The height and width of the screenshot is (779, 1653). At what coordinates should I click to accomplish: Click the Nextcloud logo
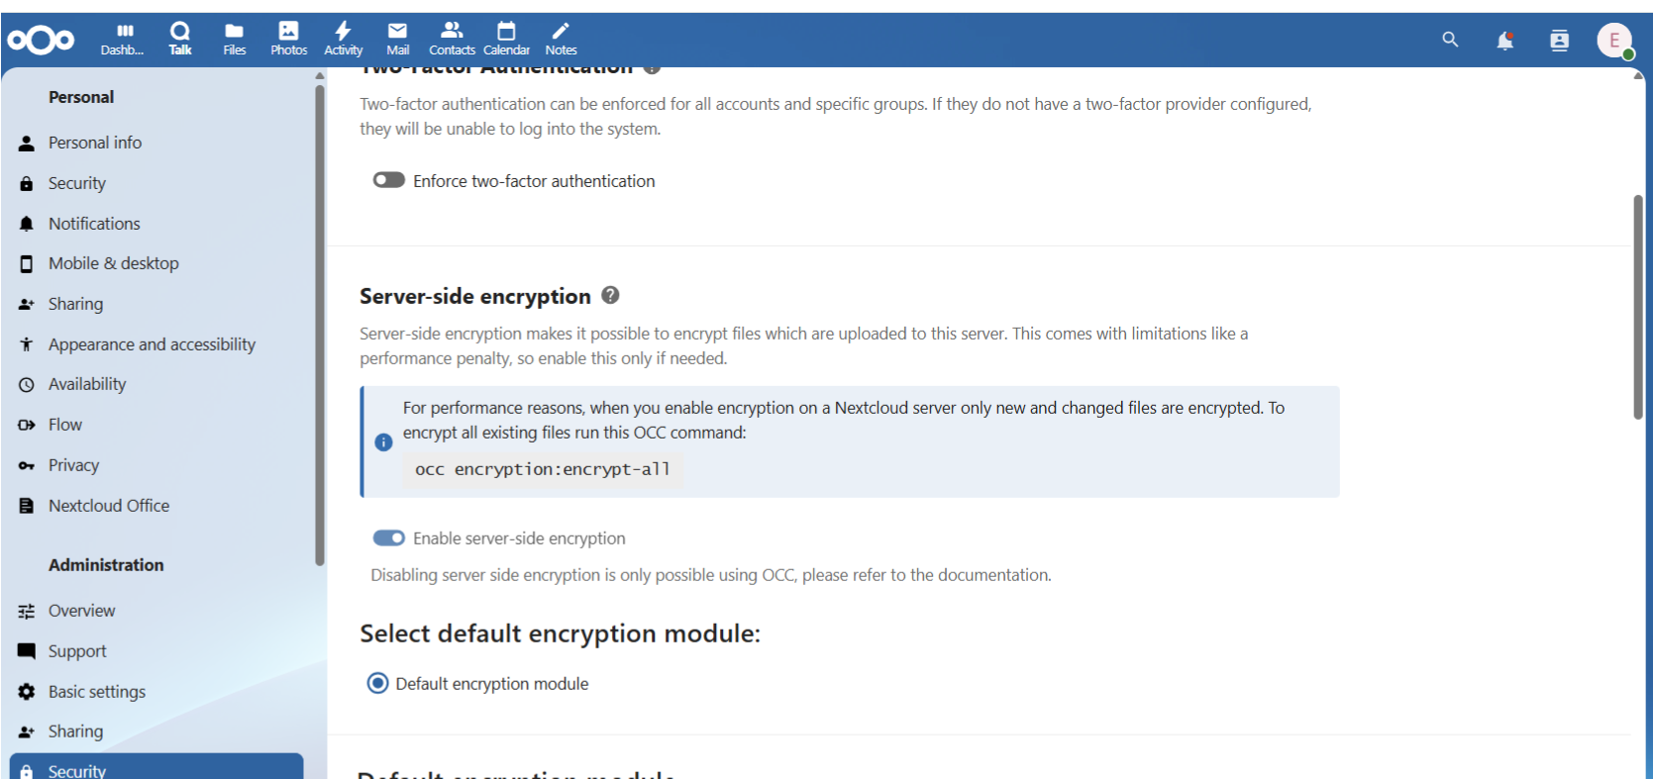tap(41, 41)
